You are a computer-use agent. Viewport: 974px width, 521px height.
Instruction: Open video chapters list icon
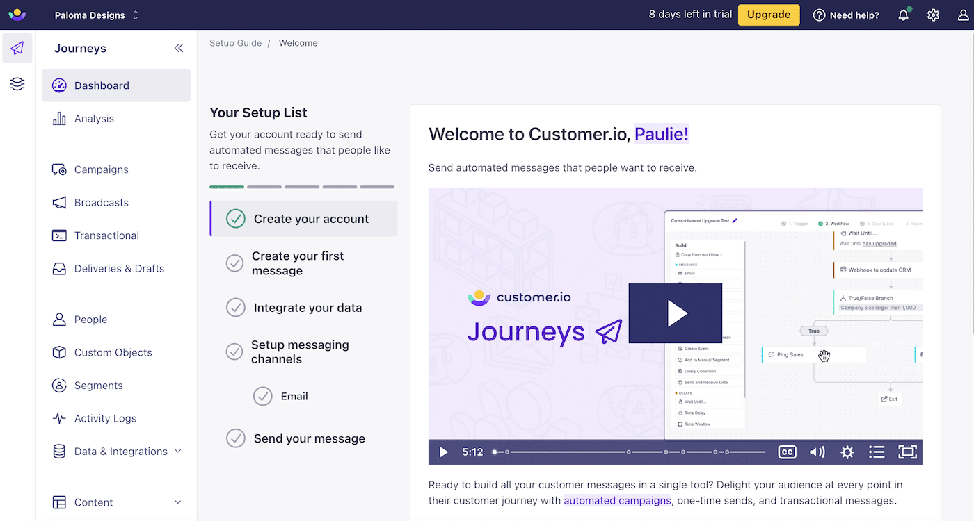click(877, 452)
